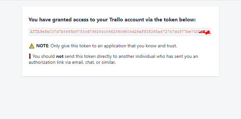Image resolution: width=241 pixels, height=119 pixels.
Task: Click the line "authorization link via email, chat, or similar"
Action: [72, 62]
